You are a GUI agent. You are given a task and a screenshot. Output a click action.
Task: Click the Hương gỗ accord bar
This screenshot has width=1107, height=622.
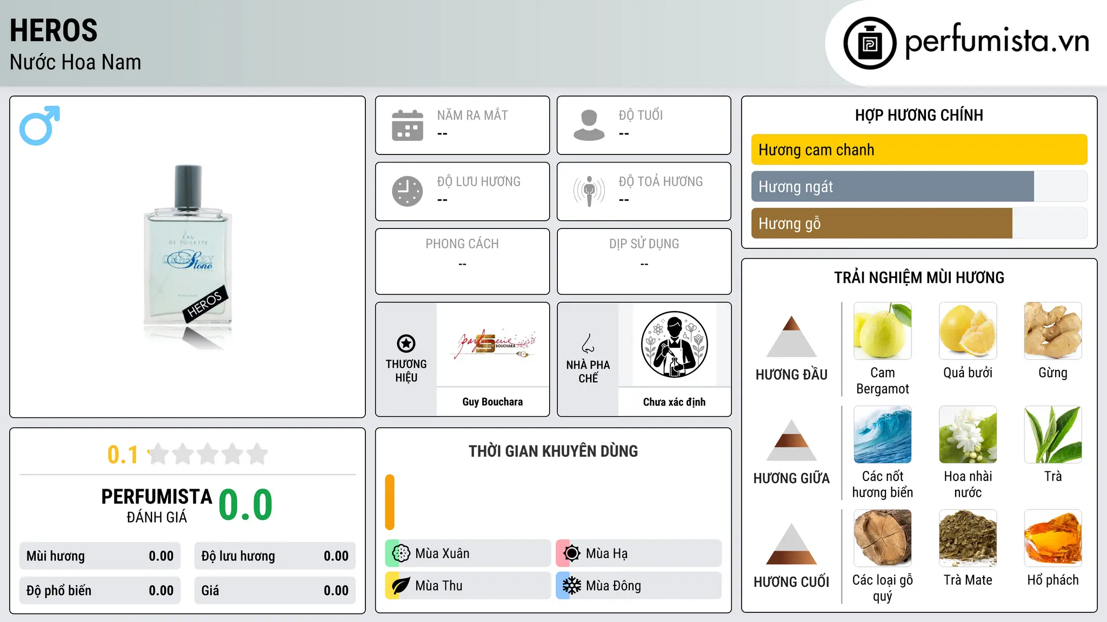click(919, 223)
